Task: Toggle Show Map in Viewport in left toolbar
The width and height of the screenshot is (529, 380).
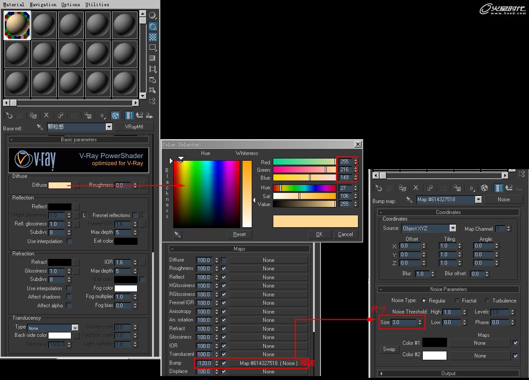Action: click(115, 115)
